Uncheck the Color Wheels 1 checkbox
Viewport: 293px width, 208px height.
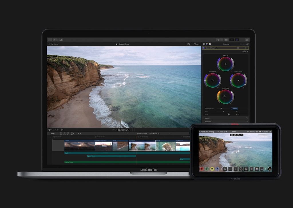coord(204,48)
